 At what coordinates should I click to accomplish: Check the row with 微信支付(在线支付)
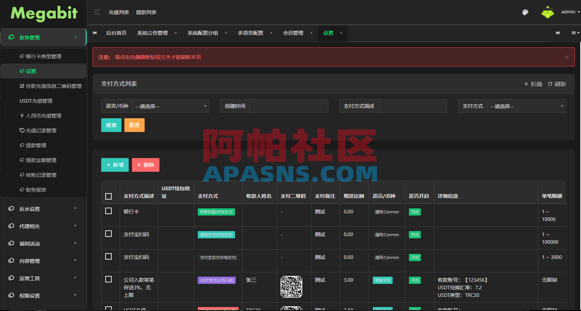pyautogui.click(x=108, y=234)
